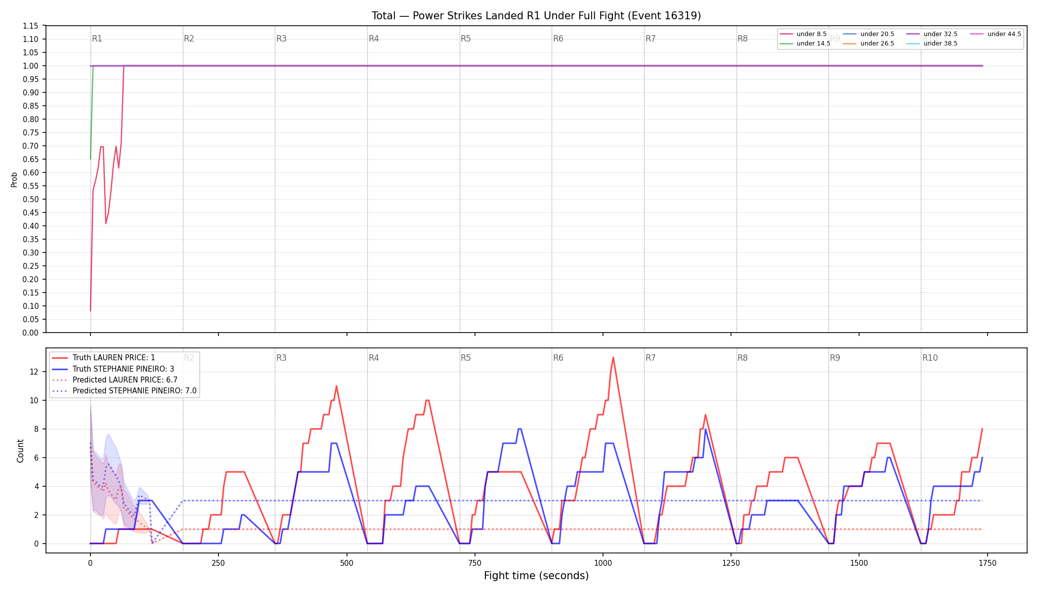1038x593 pixels.
Task: Click the purple line swatch beside 'under 32.5'
Action: pyautogui.click(x=913, y=34)
